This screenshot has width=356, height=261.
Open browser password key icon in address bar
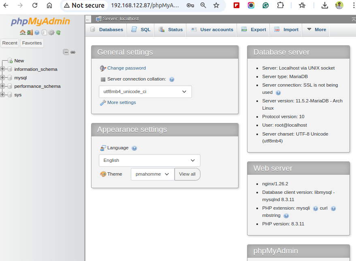tap(190, 5)
